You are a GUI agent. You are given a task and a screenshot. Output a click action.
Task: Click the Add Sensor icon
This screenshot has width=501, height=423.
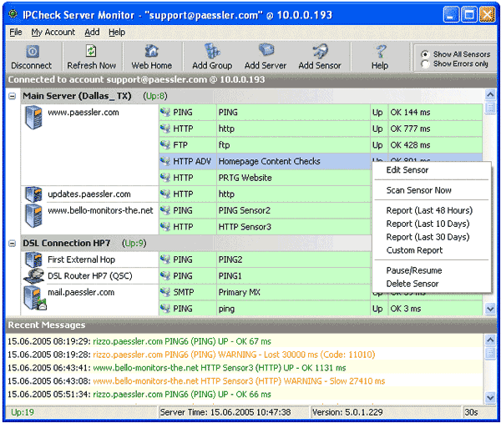coord(320,51)
